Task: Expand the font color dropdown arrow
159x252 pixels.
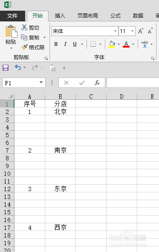Action: click(x=133, y=44)
